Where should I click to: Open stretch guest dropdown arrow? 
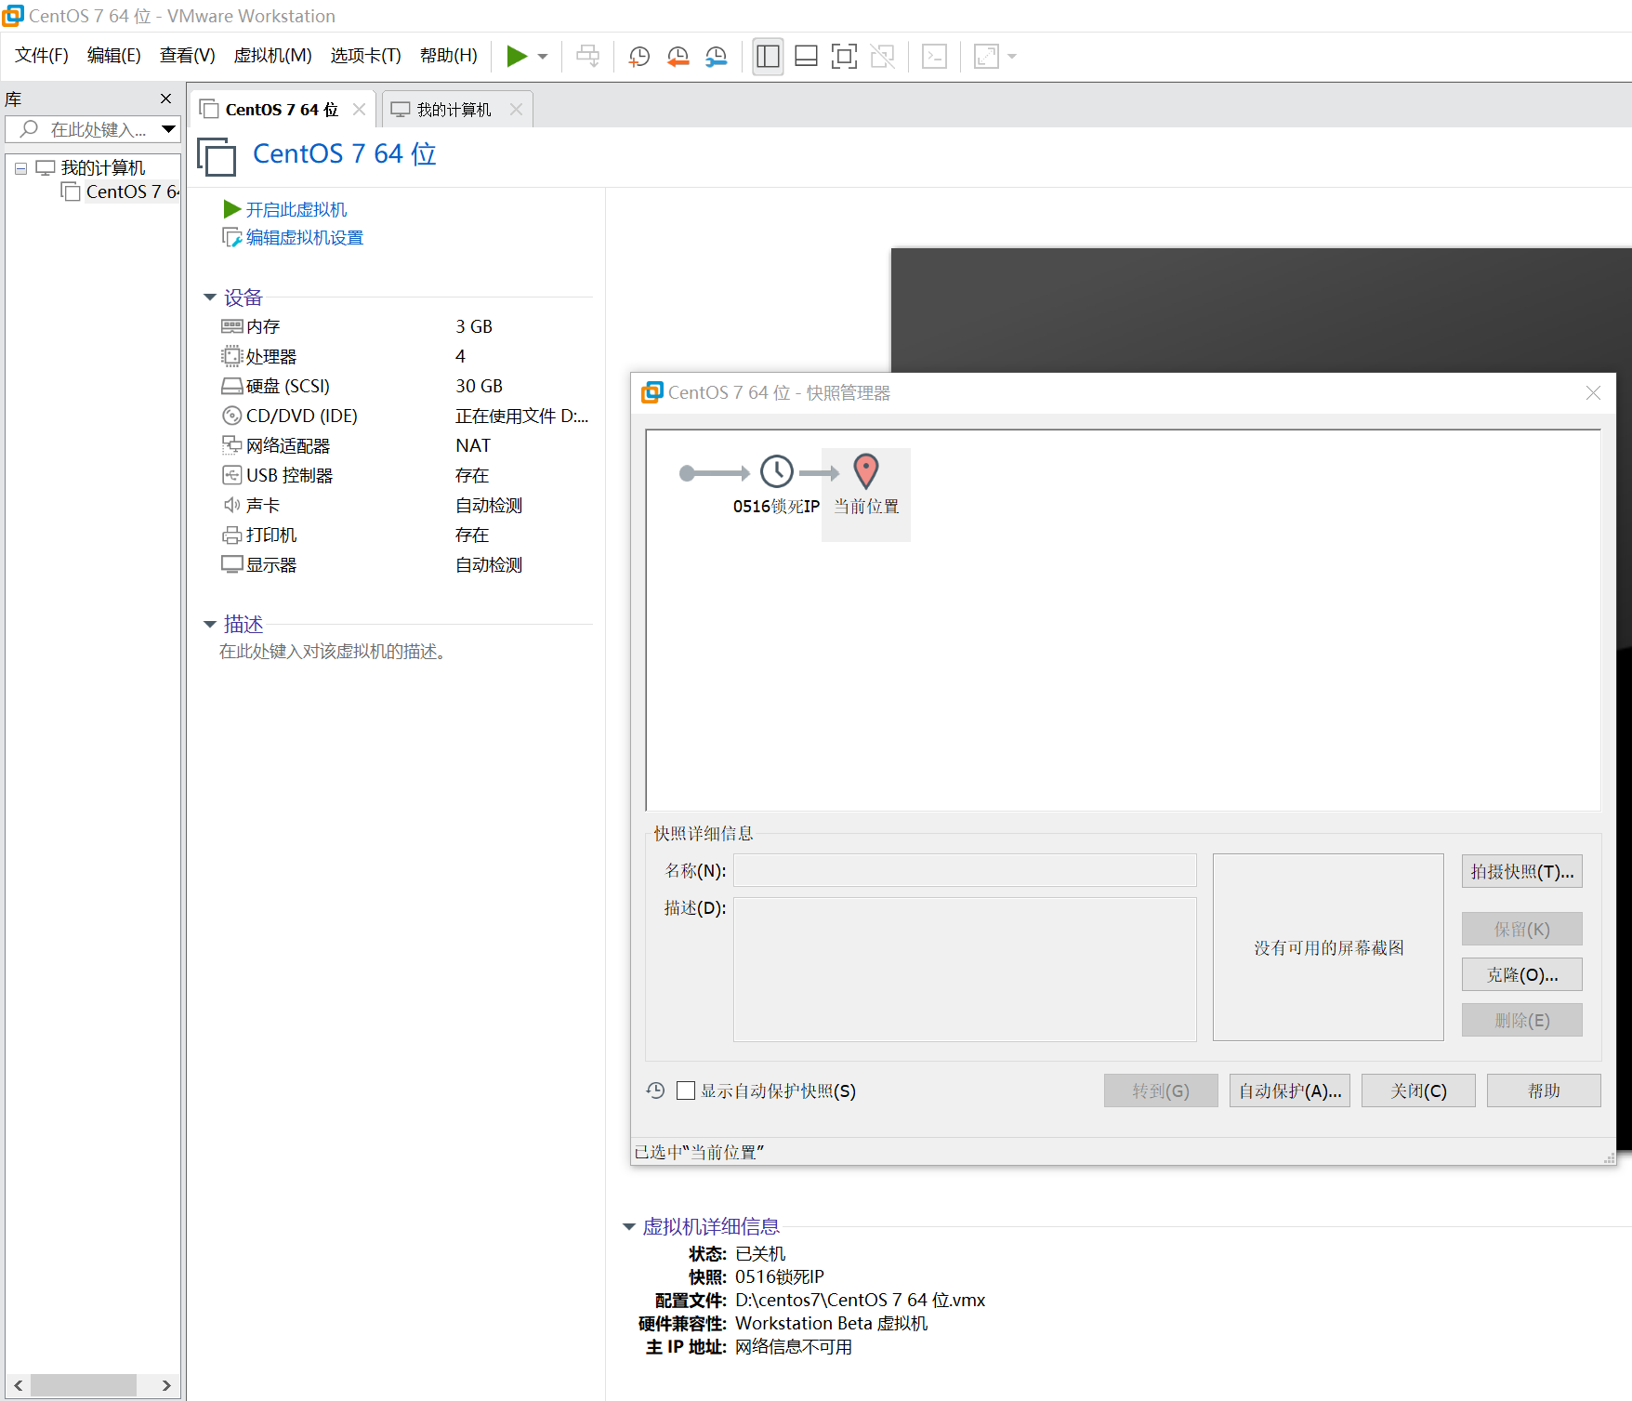pyautogui.click(x=1012, y=57)
